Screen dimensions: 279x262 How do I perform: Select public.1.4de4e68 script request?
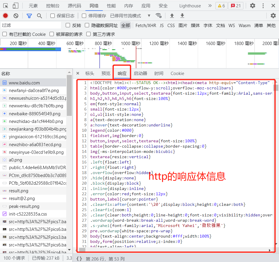coord(33,167)
